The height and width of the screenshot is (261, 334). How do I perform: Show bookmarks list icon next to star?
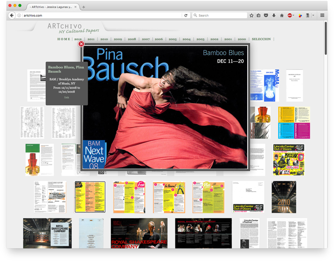tap(258, 15)
